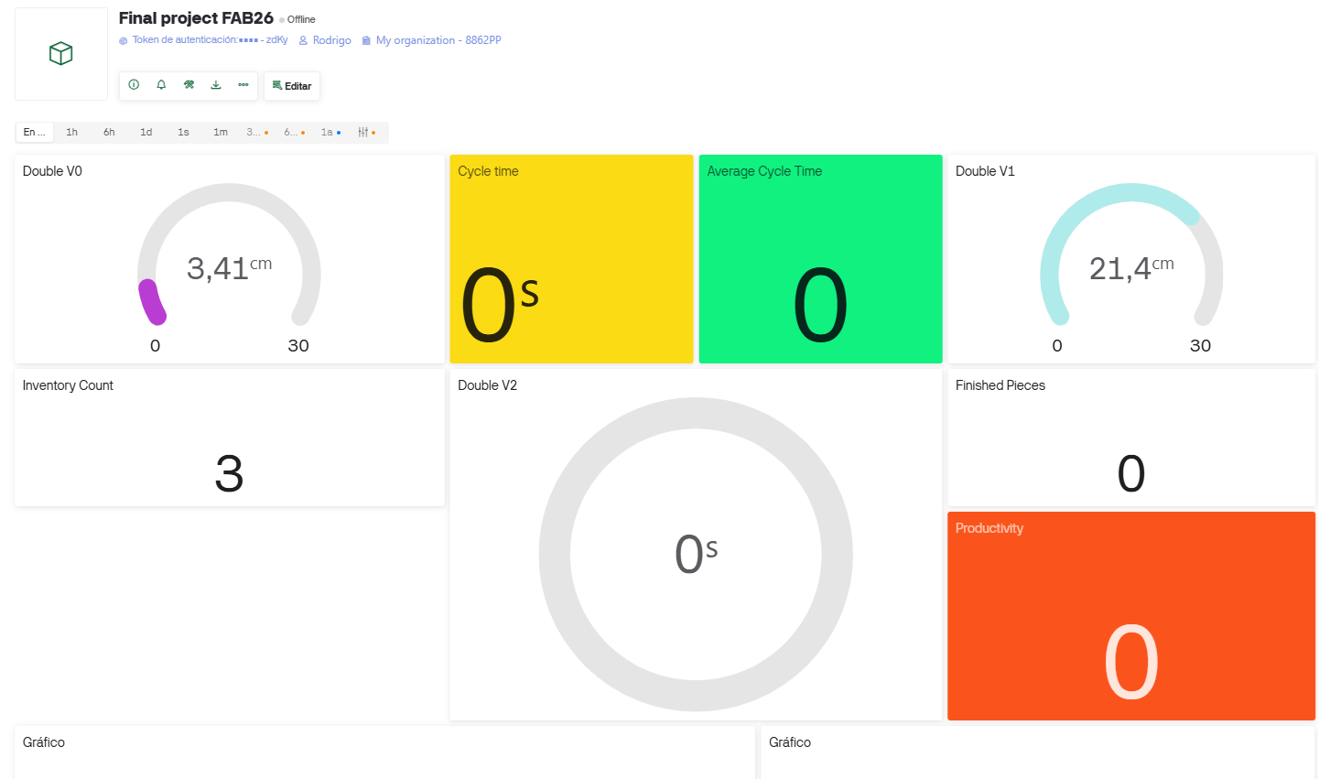Open the device info icon
Image resolution: width=1319 pixels, height=779 pixels.
point(134,85)
